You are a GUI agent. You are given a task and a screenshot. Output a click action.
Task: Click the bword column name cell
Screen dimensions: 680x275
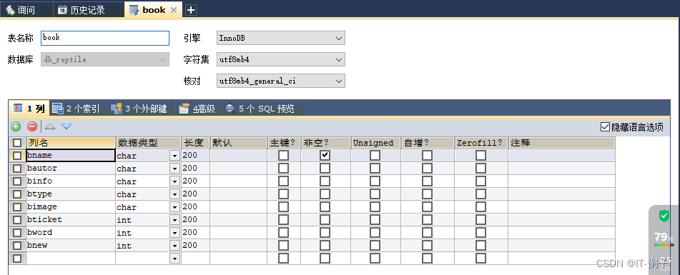(71, 233)
